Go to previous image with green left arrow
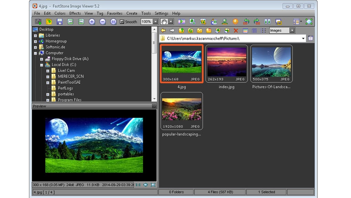The width and height of the screenshot is (351, 198). [x=70, y=21]
